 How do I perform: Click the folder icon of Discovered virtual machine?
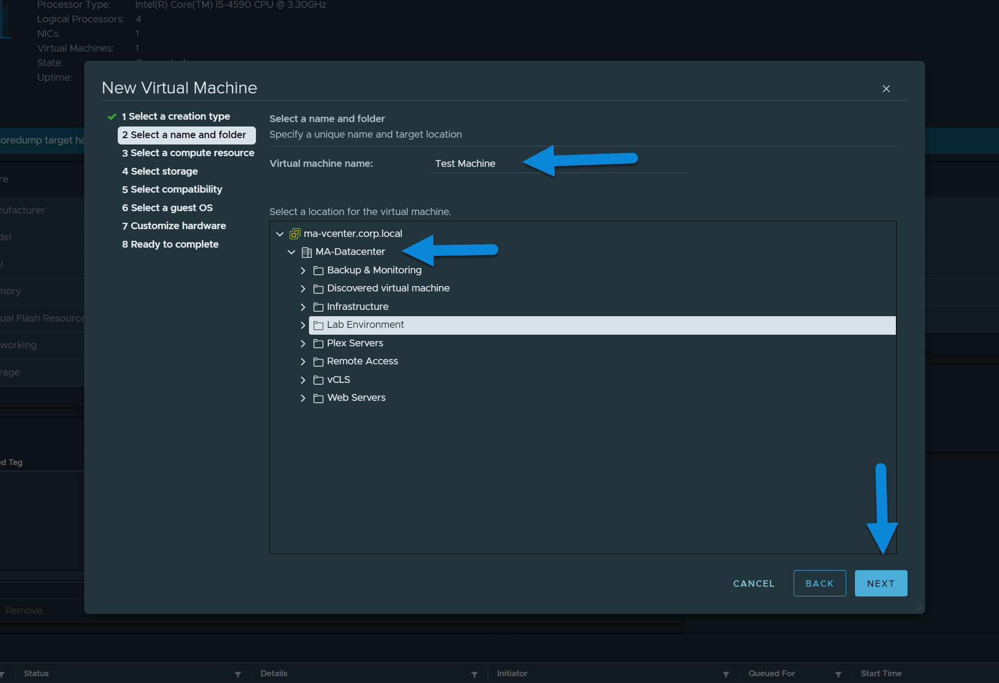click(x=318, y=289)
